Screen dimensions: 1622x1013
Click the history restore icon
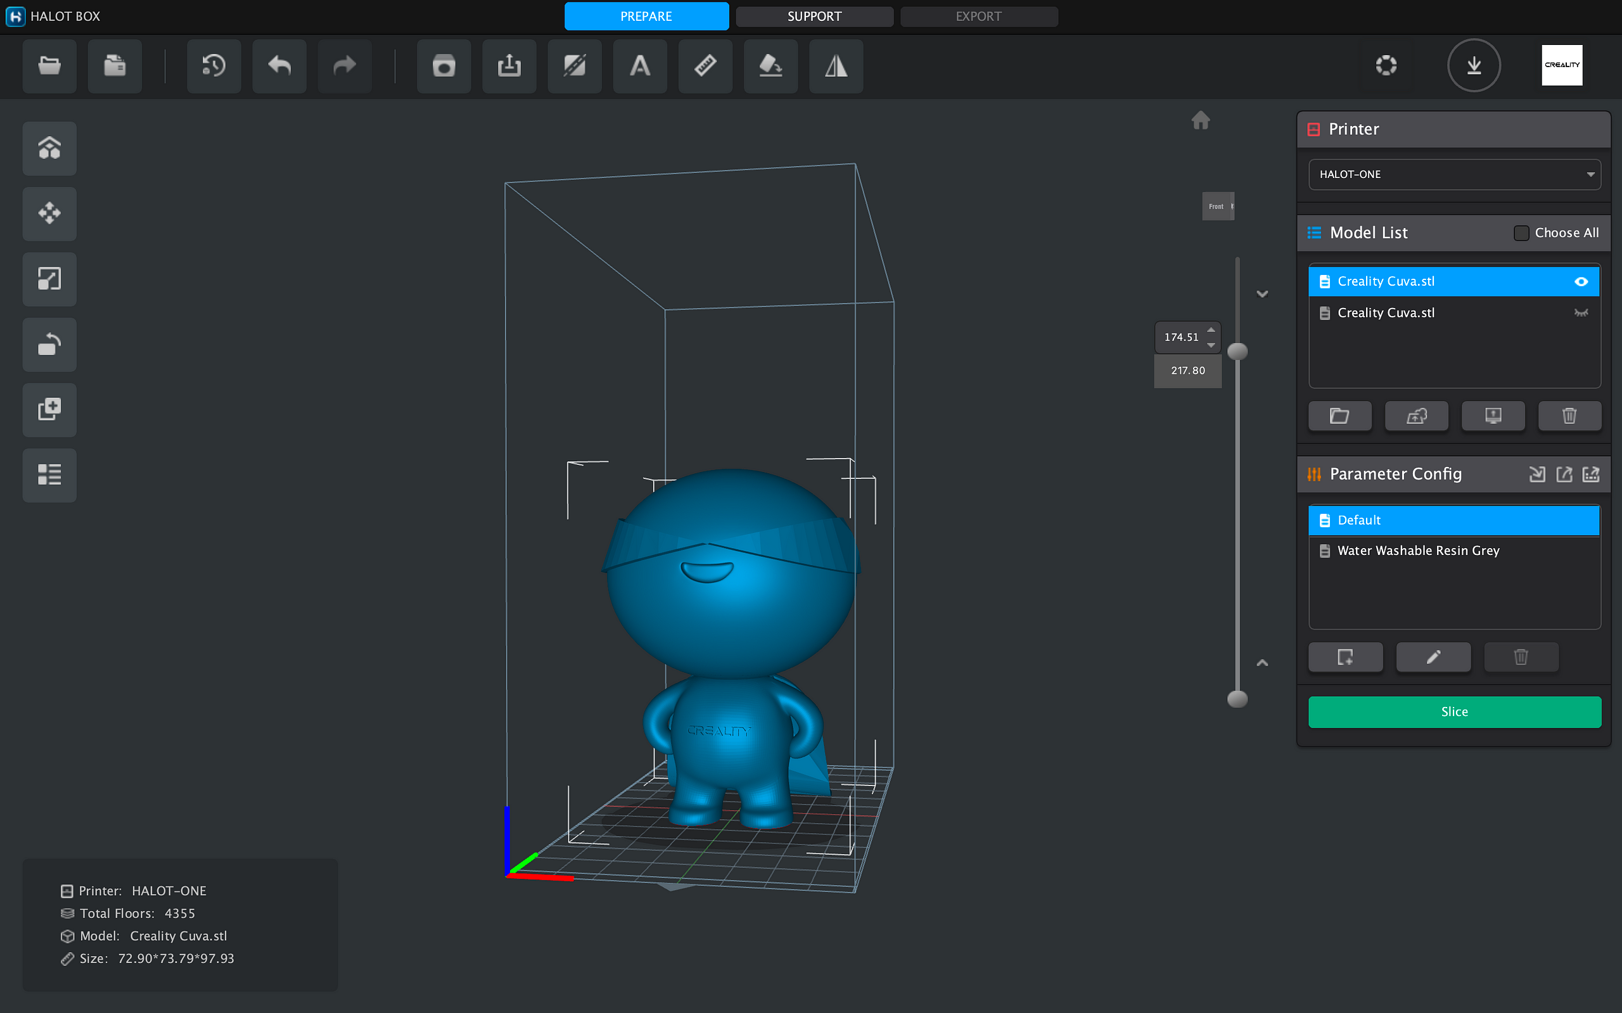[x=214, y=66]
